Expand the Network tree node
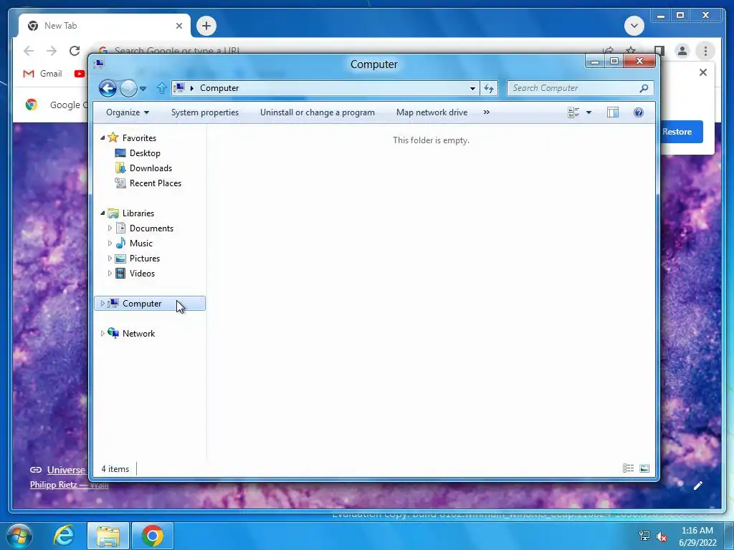734x550 pixels. click(103, 334)
